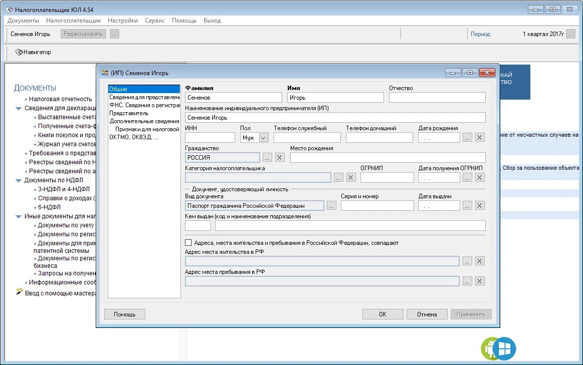Click the Имя input field
Screen dimensions: 583x365
(335, 97)
